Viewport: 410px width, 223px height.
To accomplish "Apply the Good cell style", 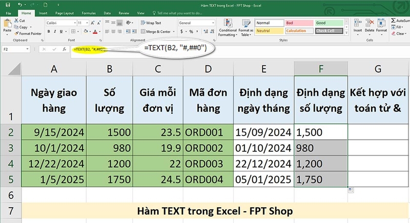I will coord(329,23).
